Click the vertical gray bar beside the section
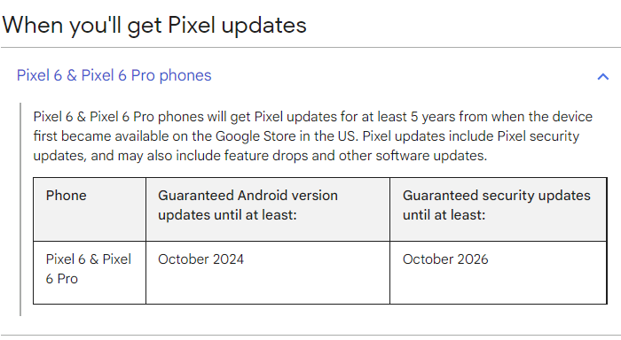Viewport: 621px width, 340px height. [20, 210]
